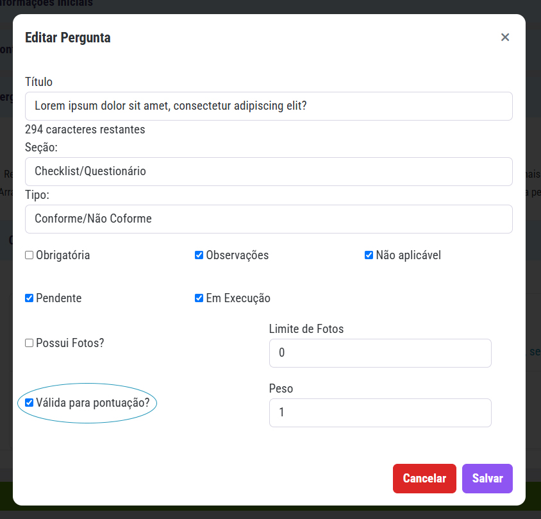Viewport: 541px width, 519px height.
Task: Click the purple Salvar button
Action: [487, 479]
